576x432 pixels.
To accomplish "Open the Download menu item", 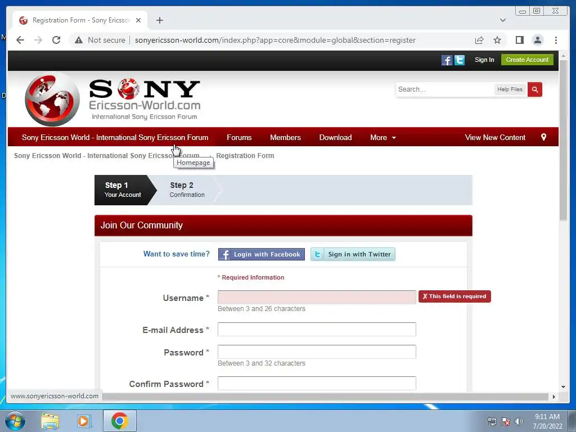I will pyautogui.click(x=335, y=137).
